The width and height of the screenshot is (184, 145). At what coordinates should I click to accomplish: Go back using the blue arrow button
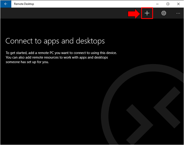coord(6,4)
